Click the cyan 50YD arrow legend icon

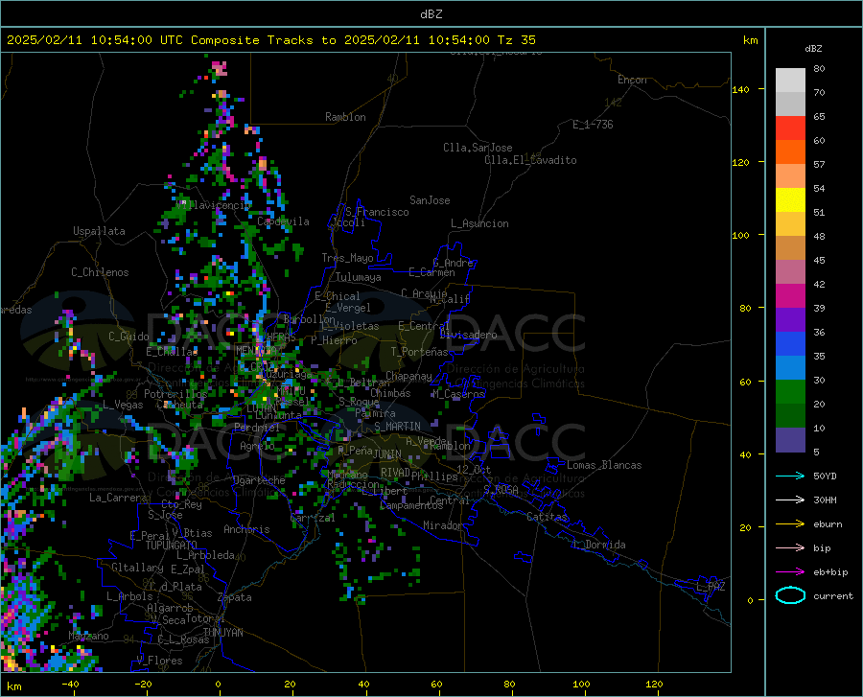(790, 476)
